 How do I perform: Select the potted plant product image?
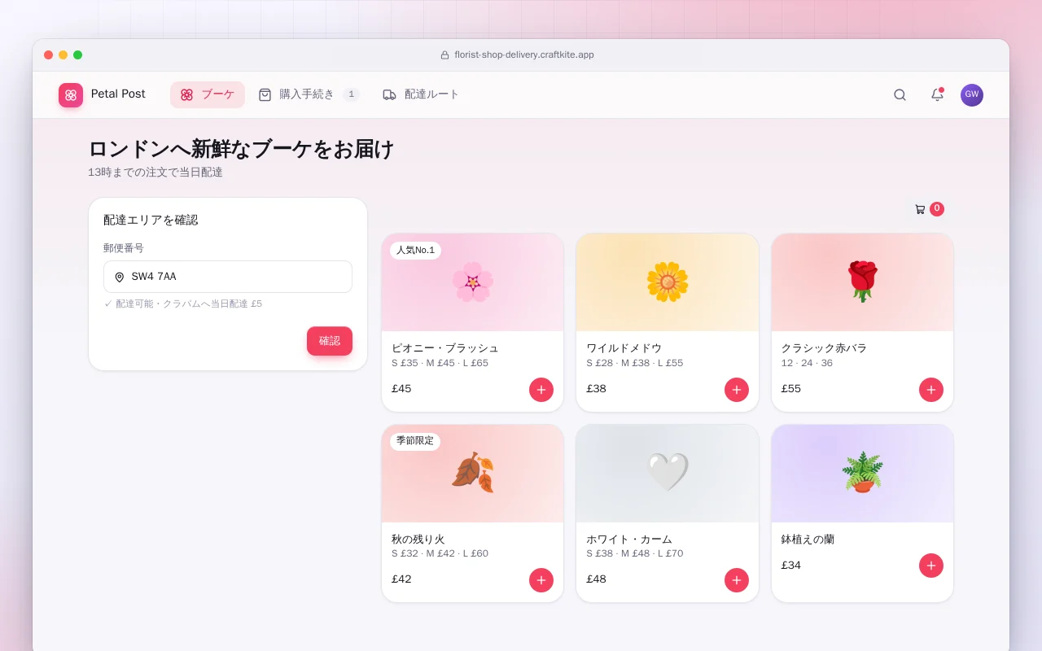tap(862, 474)
